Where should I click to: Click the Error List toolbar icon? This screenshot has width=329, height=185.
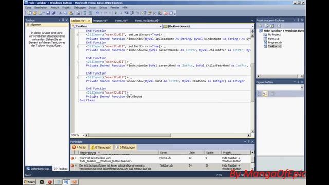tap(166, 13)
